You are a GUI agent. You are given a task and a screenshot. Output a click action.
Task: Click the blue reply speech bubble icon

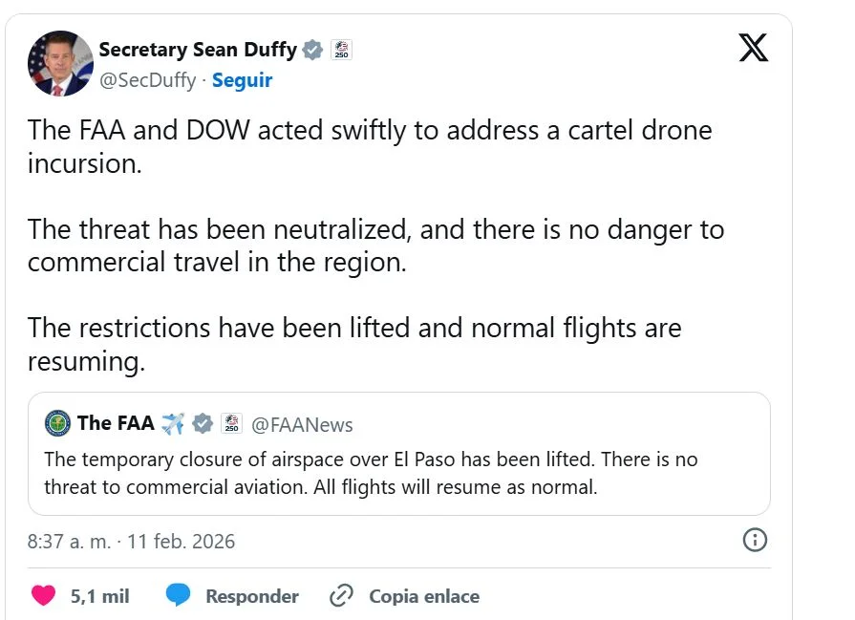point(178,596)
